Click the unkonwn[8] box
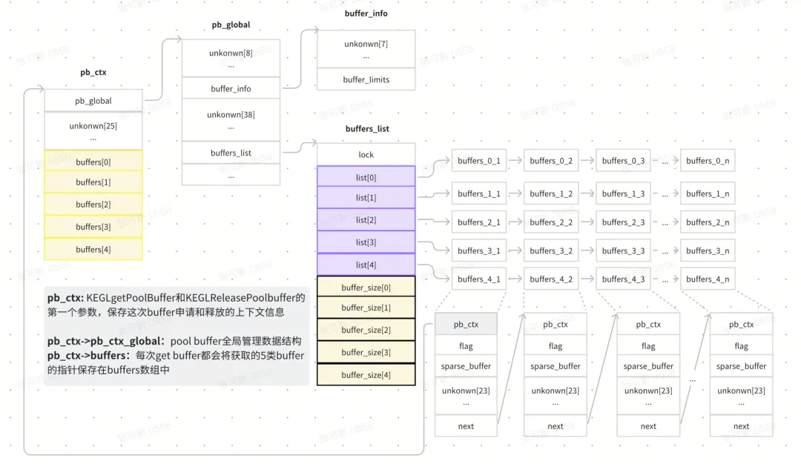This screenshot has width=801, height=464. click(231, 59)
